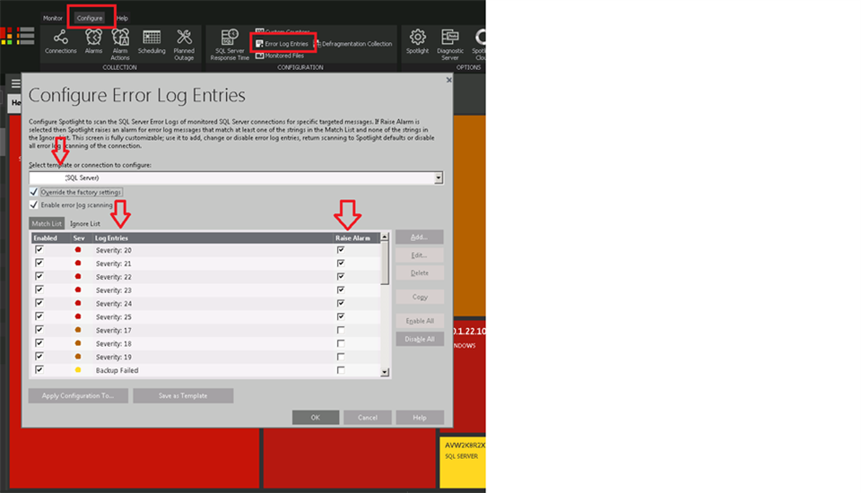Toggle Enabled checkbox for Severity: 23

click(39, 290)
